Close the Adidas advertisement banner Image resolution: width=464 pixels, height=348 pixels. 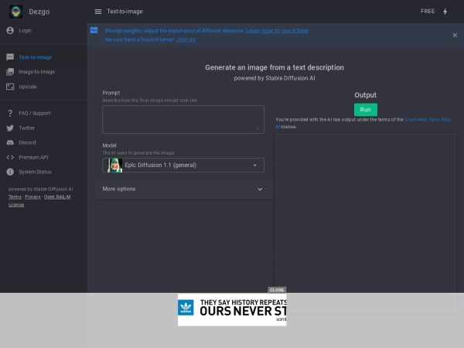click(277, 290)
